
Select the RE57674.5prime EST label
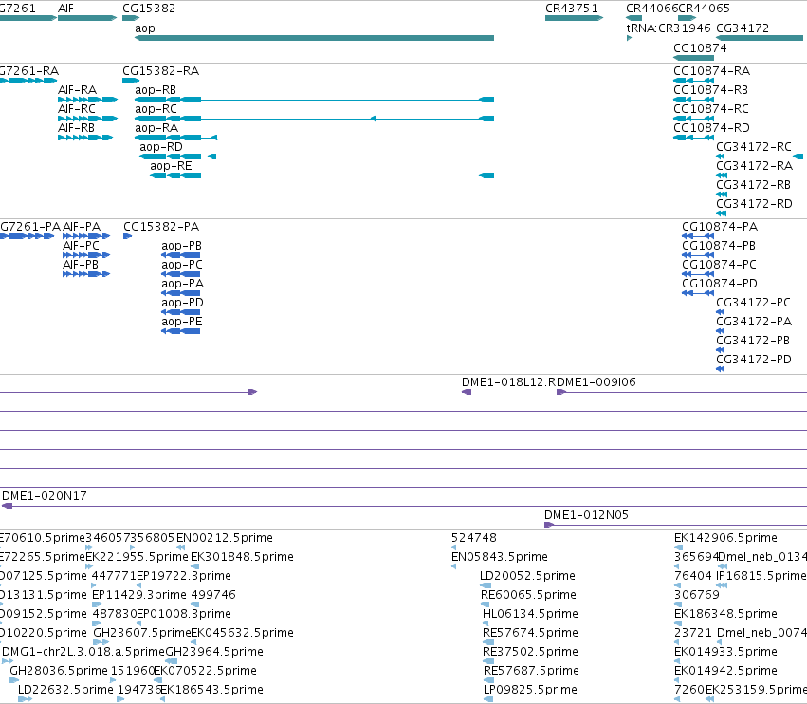click(x=531, y=634)
